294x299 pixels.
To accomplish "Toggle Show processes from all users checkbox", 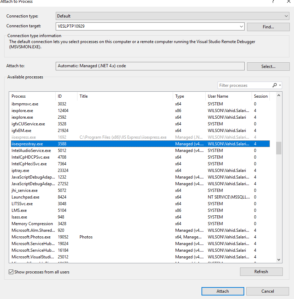I will (11, 272).
